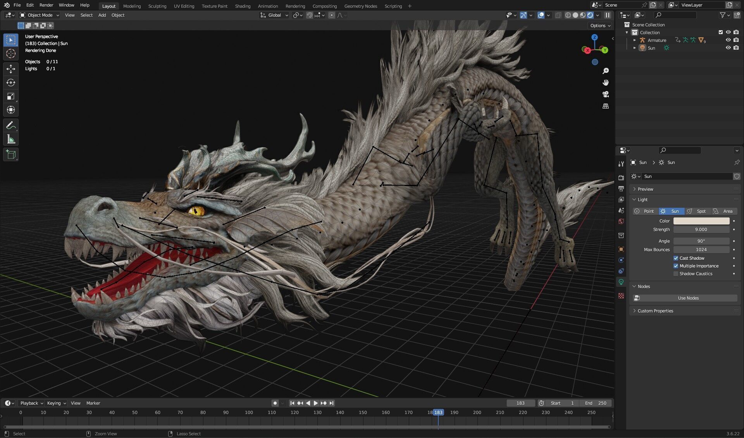Toggle auto keying record button

point(275,403)
